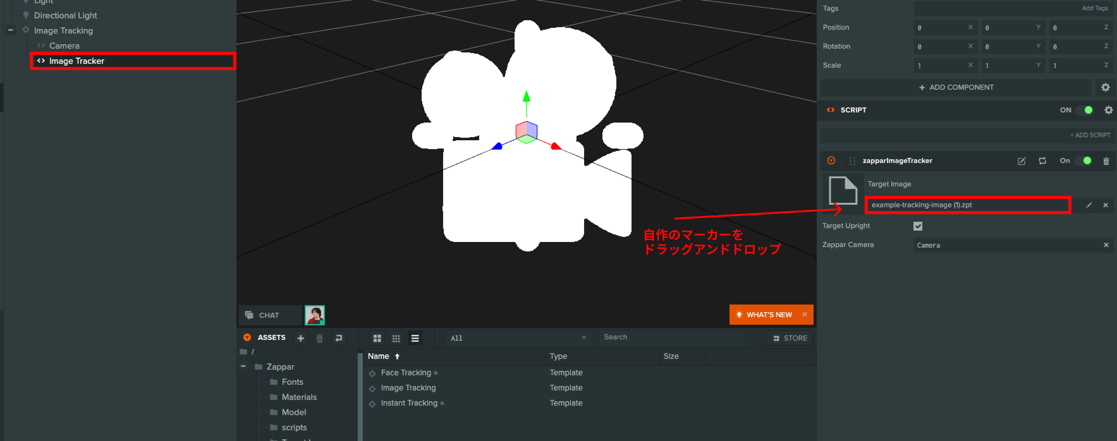Open the Script component settings gear
This screenshot has height=441, width=1117.
coord(1108,110)
